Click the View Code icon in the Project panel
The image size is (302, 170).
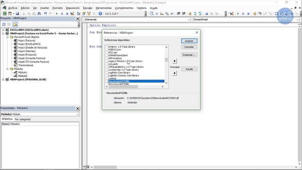pyautogui.click(x=4, y=24)
